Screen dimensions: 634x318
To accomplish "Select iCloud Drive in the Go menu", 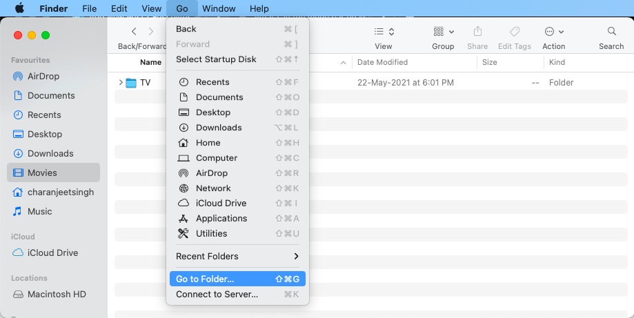I will coord(237,203).
